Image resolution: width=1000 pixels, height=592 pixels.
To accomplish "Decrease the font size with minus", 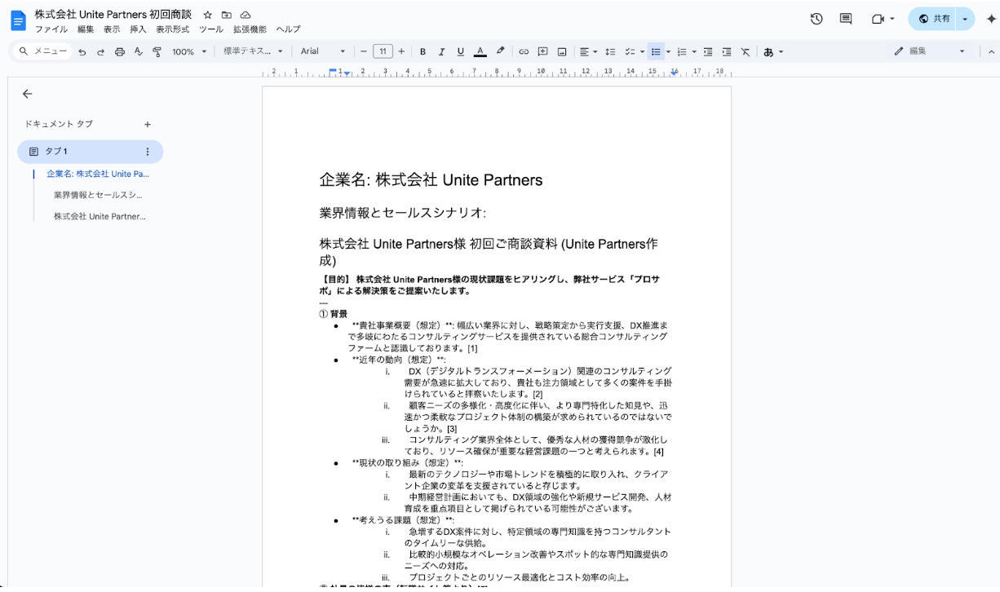I will click(364, 51).
